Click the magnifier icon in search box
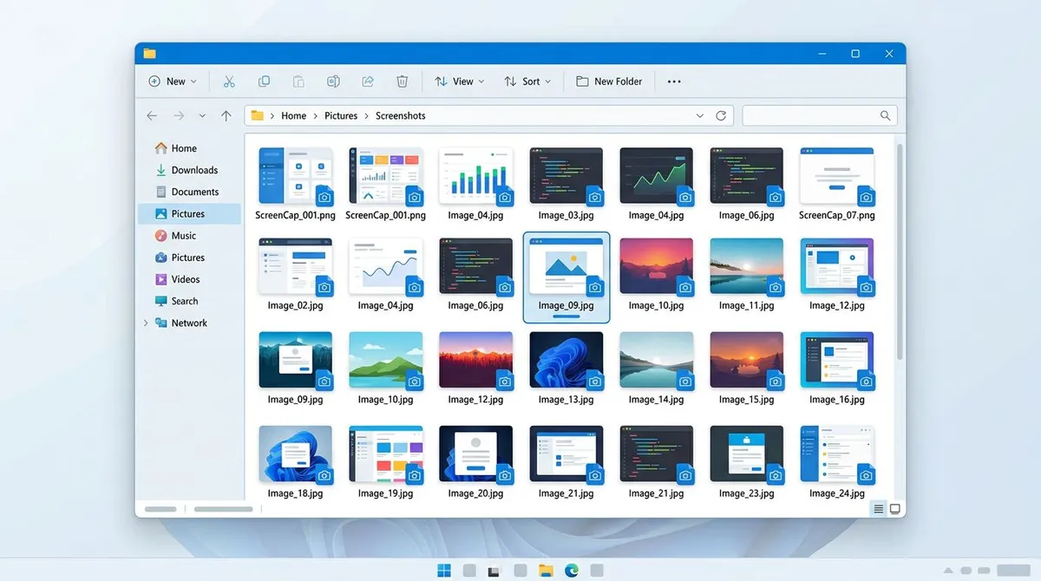Viewport: 1041px width, 581px height. [x=885, y=115]
